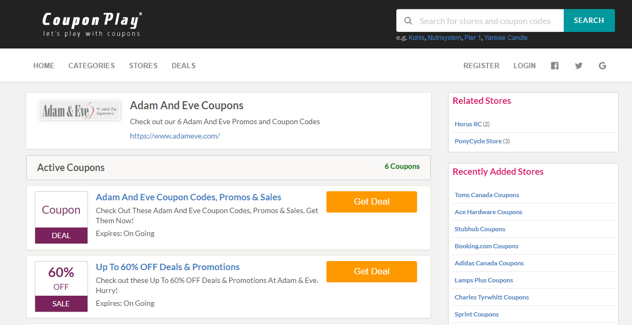Click the Pier 1 example link
The height and width of the screenshot is (325, 632).
click(473, 38)
